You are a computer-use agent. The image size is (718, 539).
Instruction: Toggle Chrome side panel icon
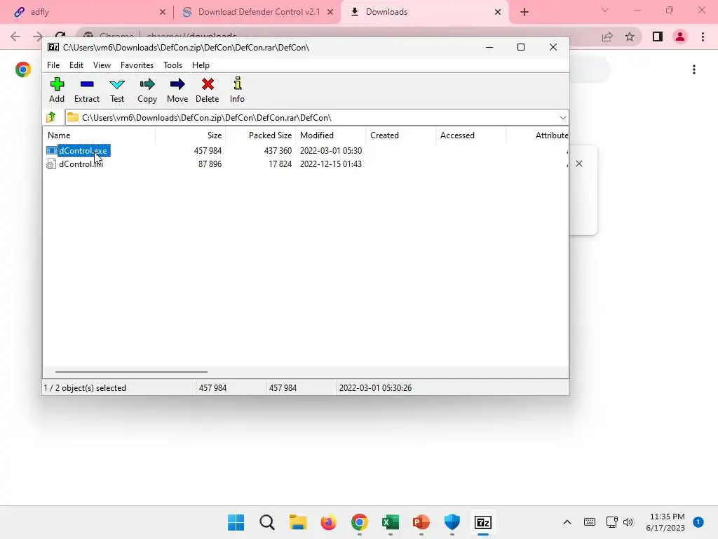point(658,36)
